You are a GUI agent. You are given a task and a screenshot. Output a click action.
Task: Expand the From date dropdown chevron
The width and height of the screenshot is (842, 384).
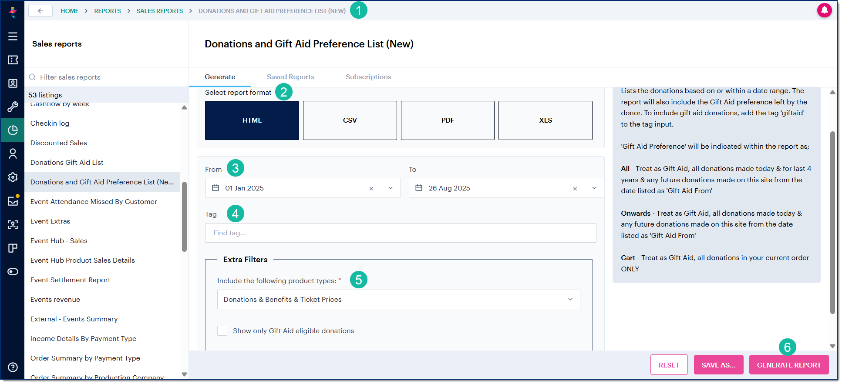pyautogui.click(x=391, y=188)
